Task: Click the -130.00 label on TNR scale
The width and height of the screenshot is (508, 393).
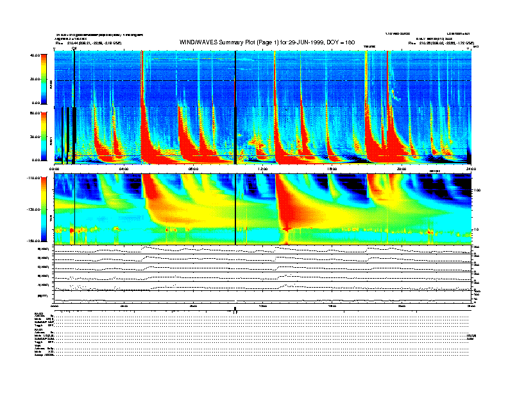Action: coord(33,209)
